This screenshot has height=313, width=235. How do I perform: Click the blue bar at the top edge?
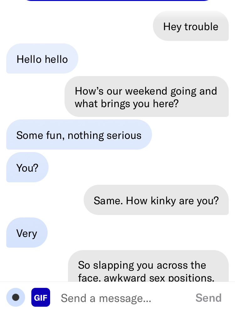pos(118,0)
